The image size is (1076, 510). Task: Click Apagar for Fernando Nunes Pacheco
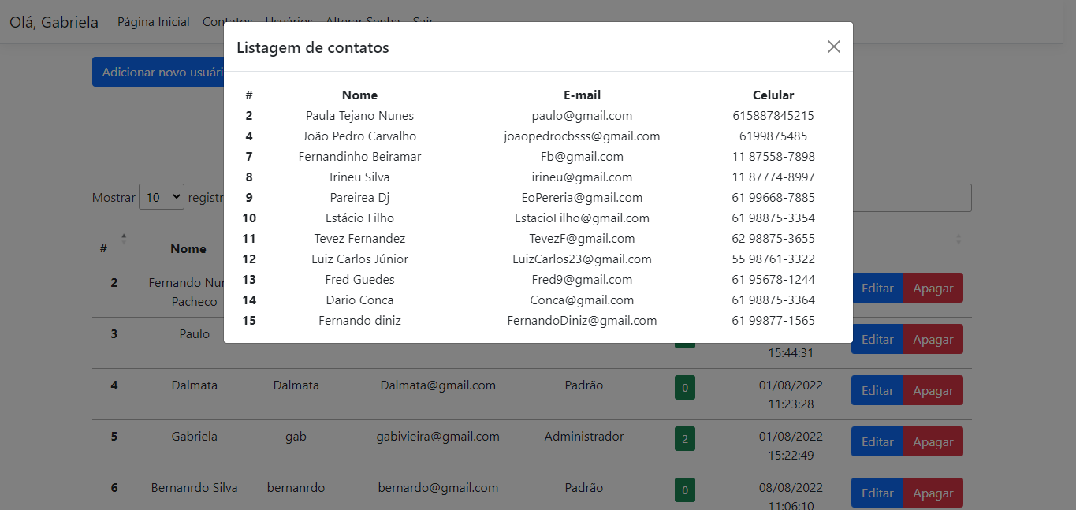[x=933, y=287]
